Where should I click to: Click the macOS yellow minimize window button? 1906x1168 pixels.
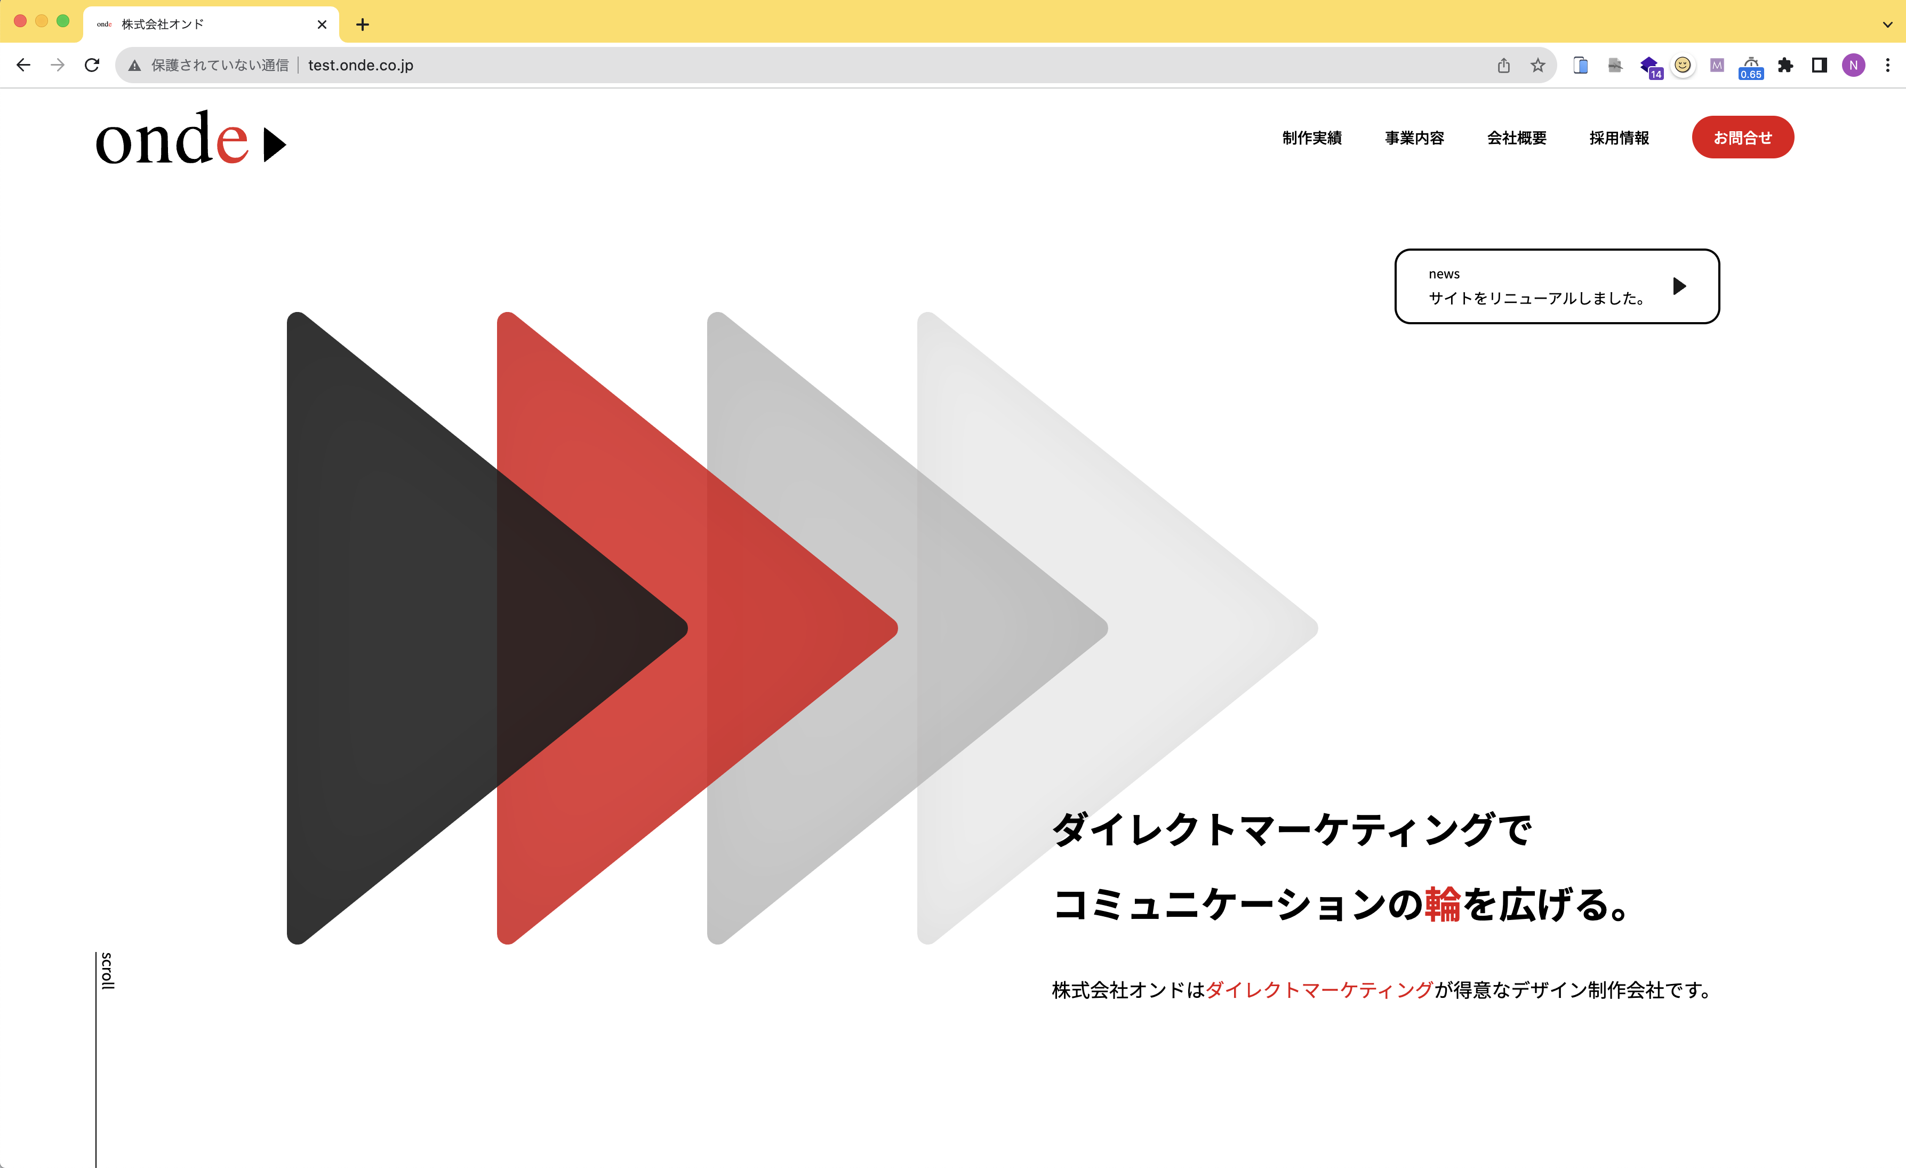click(42, 21)
